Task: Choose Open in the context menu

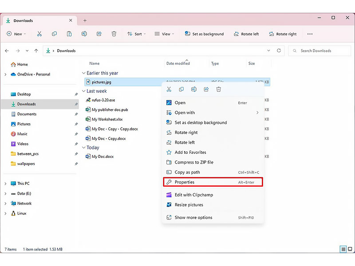Action: [213, 103]
